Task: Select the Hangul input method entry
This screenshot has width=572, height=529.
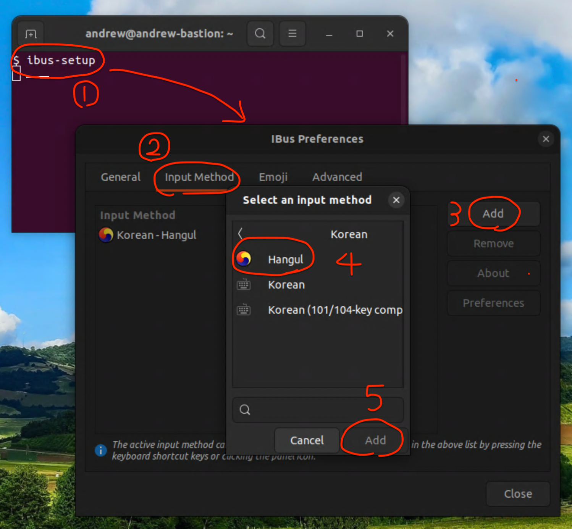Action: tap(318, 260)
